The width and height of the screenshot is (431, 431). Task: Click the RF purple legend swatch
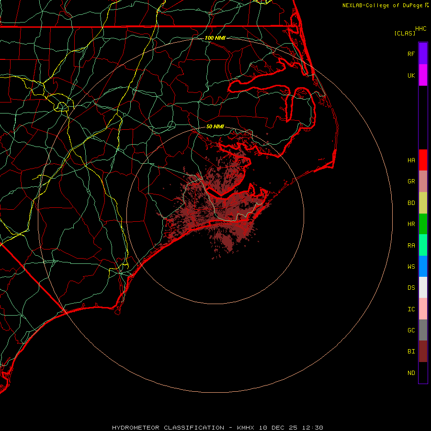pyautogui.click(x=423, y=54)
